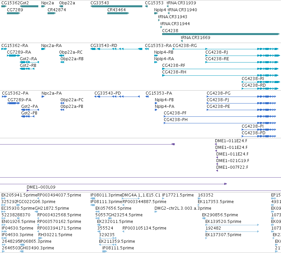This screenshot has height=253, width=281.
Task: Open the CG4238-RG transcript label
Action: (x=185, y=46)
